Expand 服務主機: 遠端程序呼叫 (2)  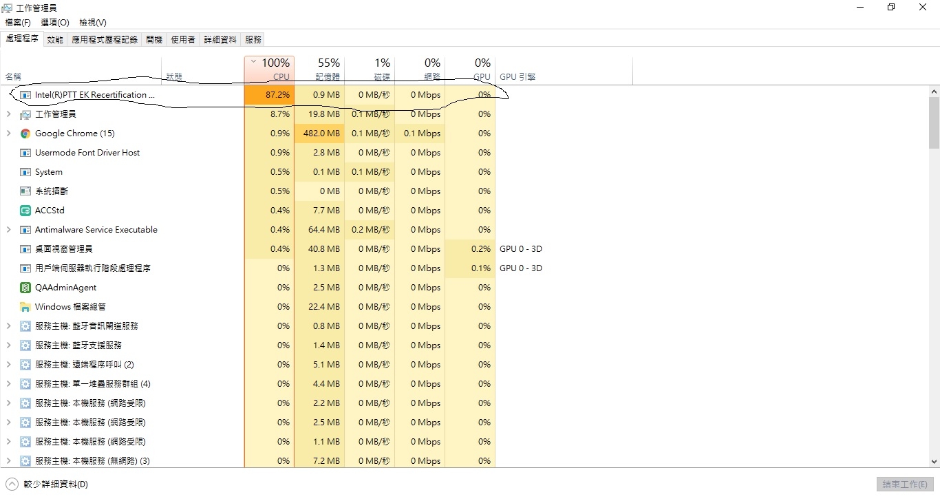pyautogui.click(x=8, y=365)
